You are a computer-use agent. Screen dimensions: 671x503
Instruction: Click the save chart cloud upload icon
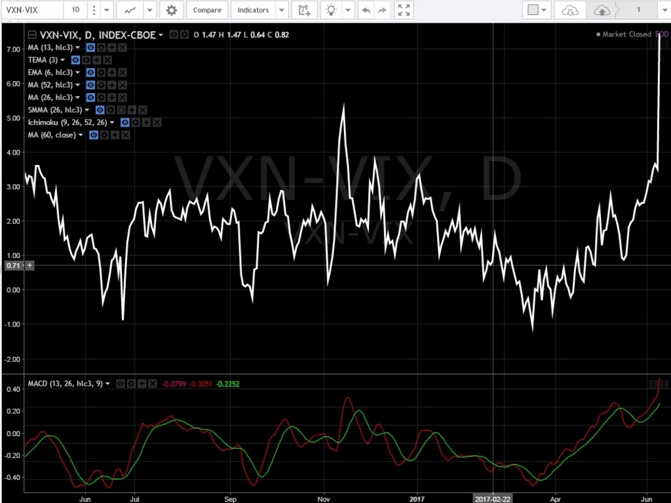point(602,10)
